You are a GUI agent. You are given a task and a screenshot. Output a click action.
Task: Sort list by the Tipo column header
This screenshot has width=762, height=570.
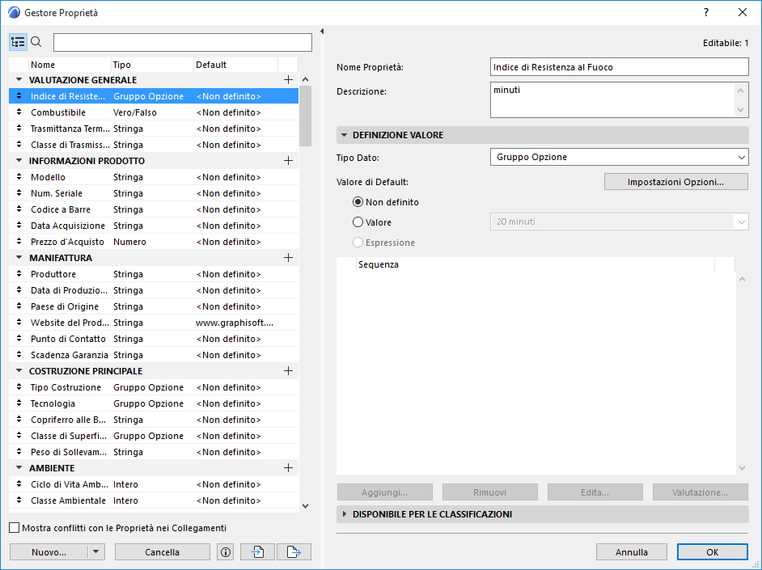coord(152,65)
